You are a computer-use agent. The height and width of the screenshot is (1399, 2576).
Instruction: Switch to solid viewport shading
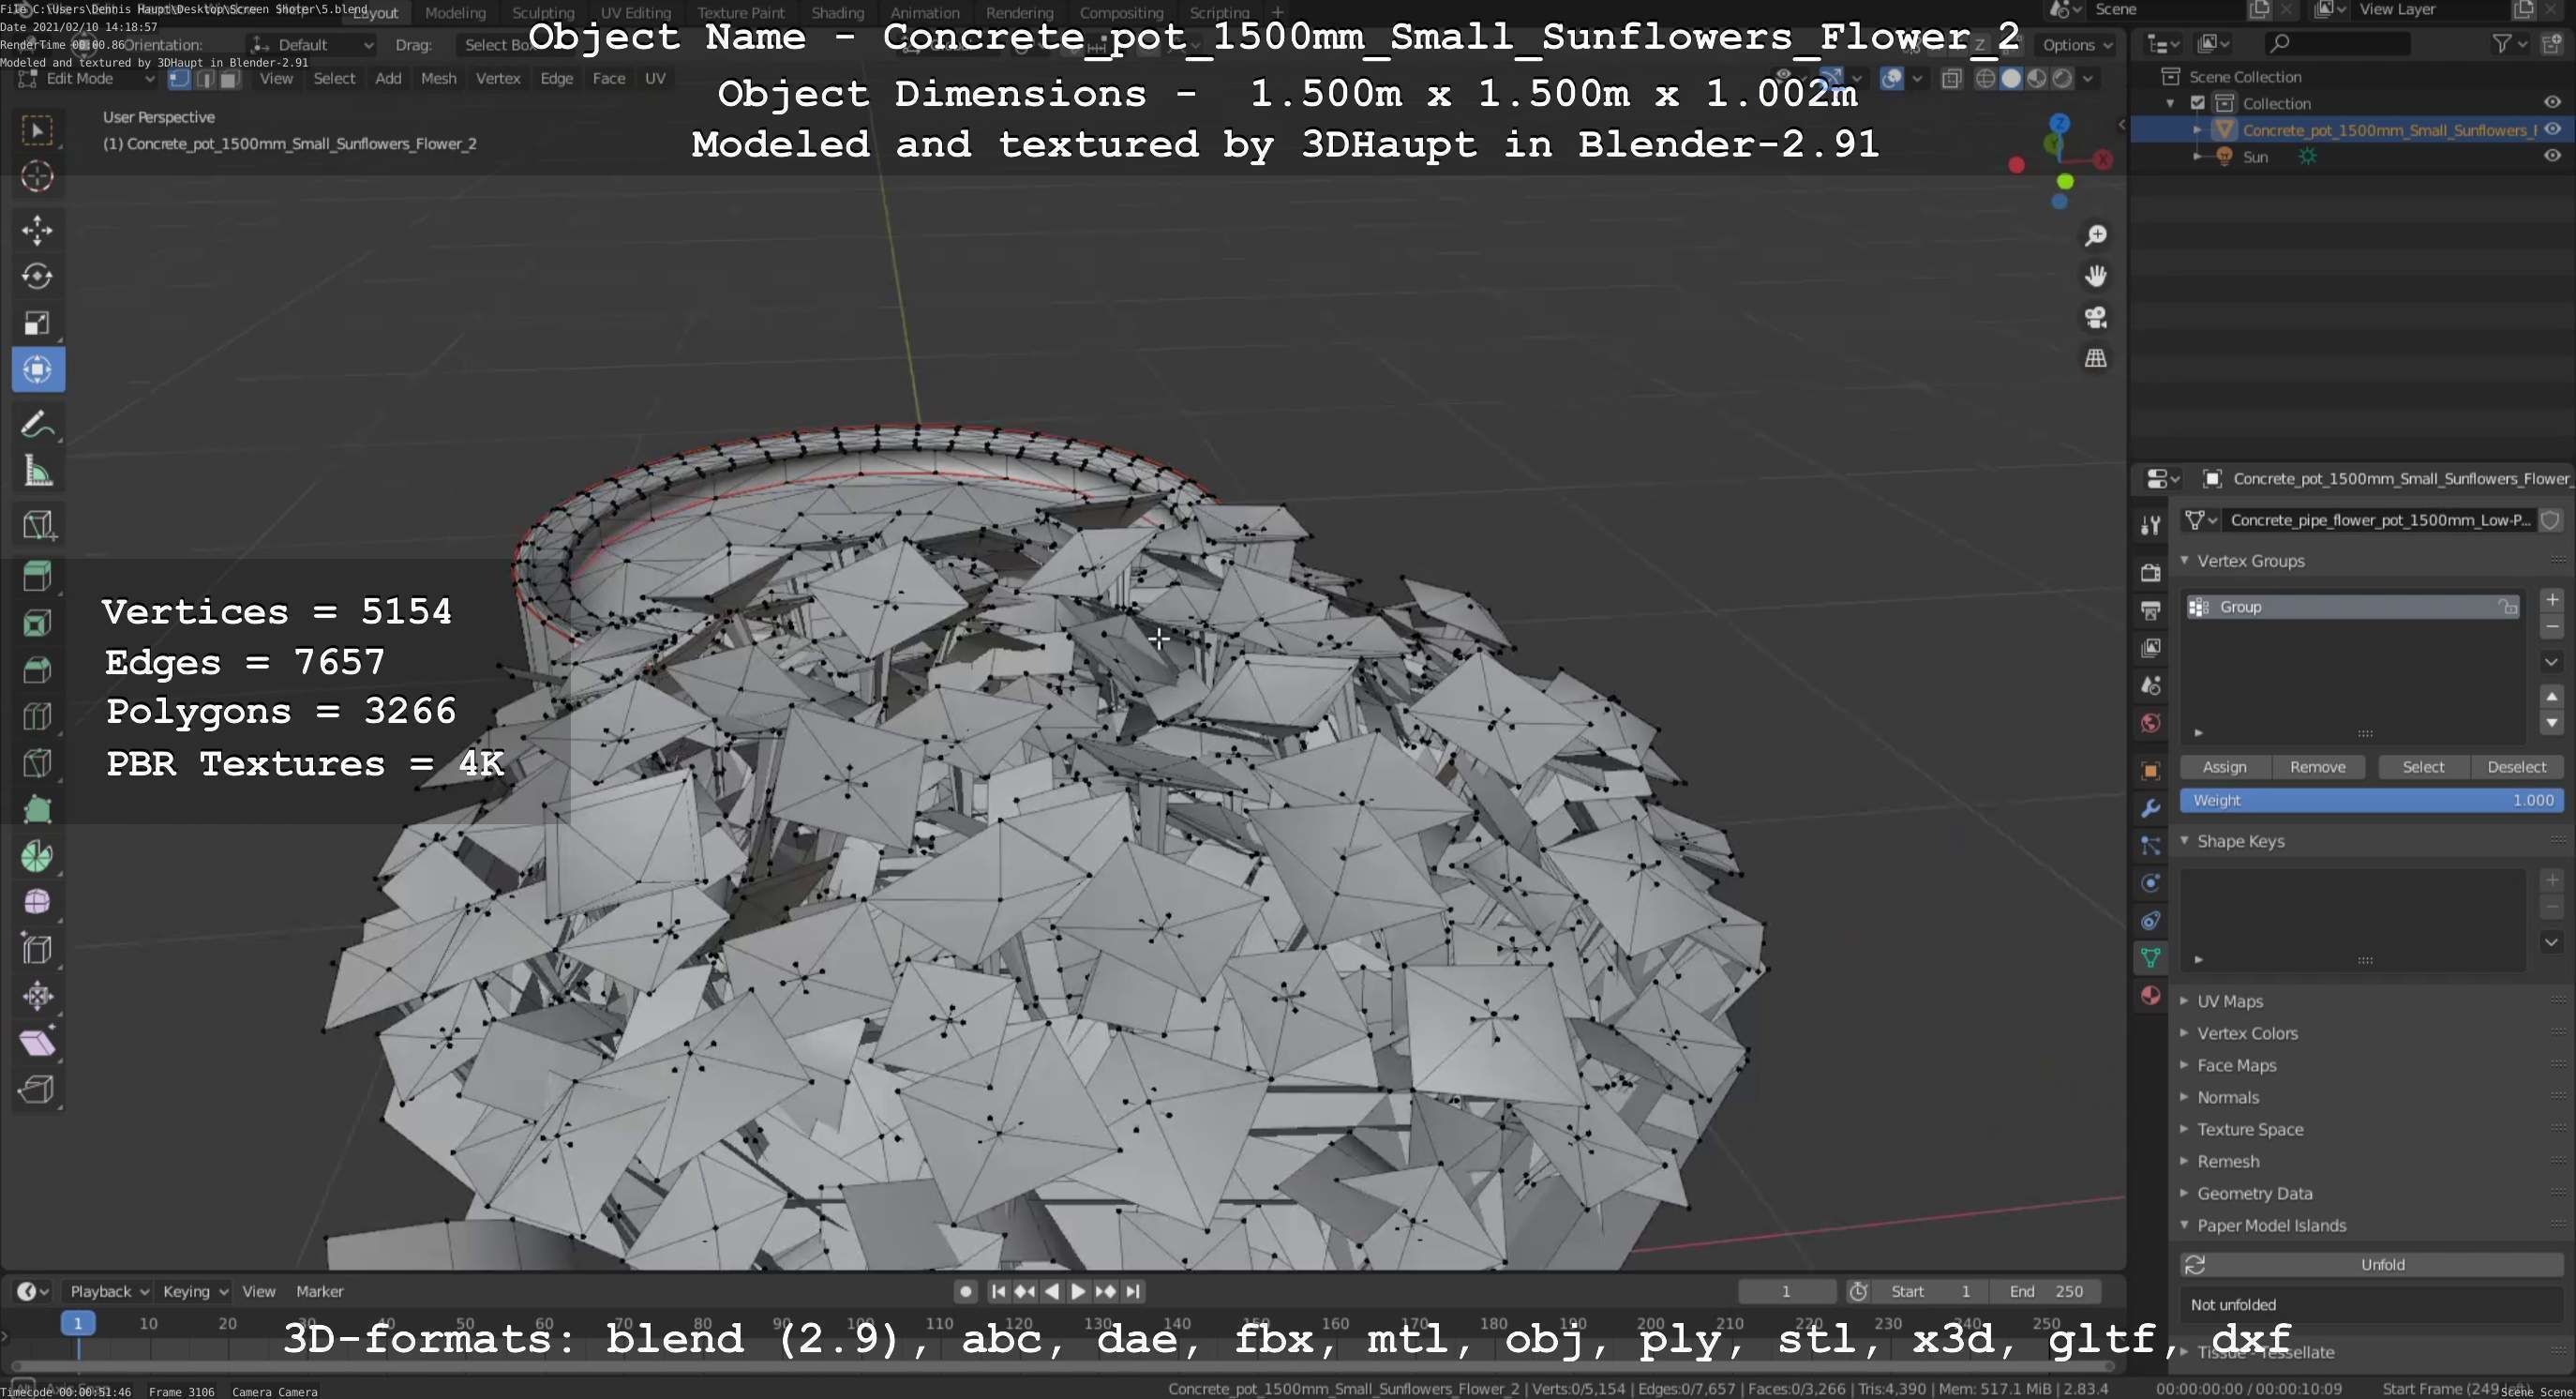pos(2011,78)
